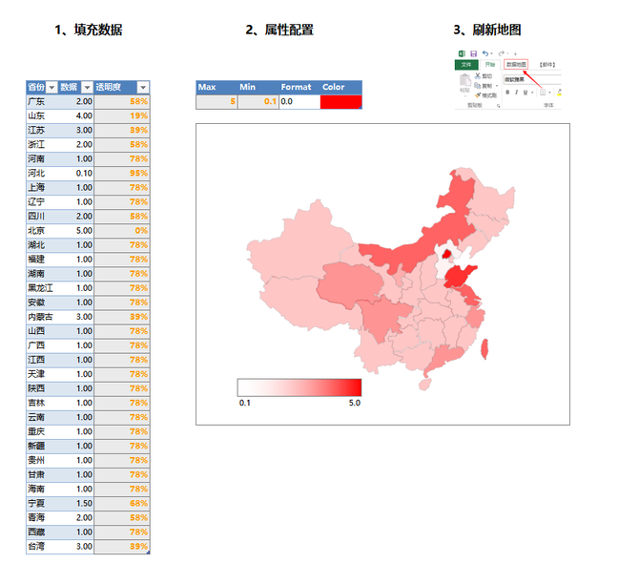The image size is (639, 584).
Task: Toggle Underline formatting (U)
Action: pos(526,93)
